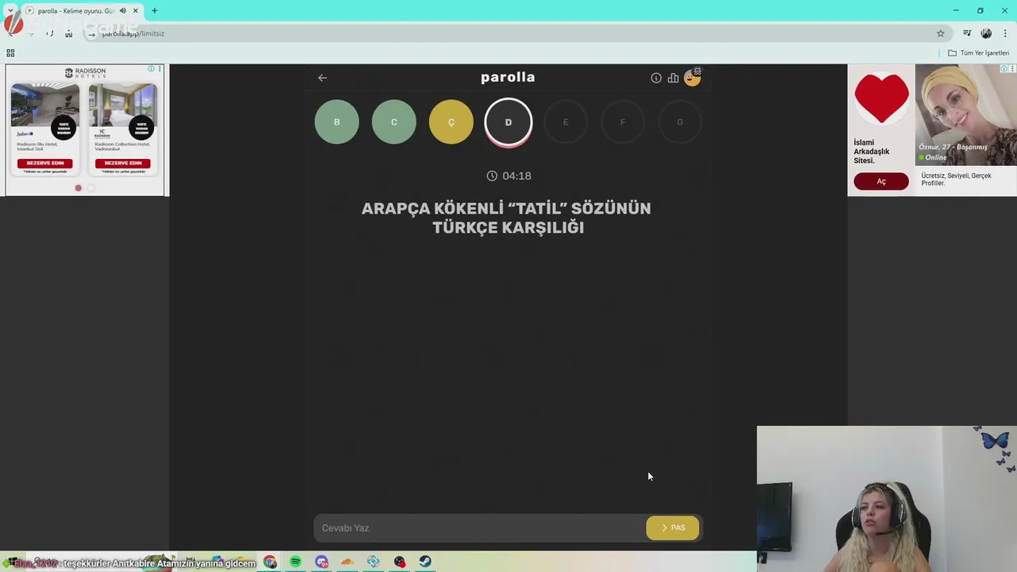Open the Discord taskbar icon
The height and width of the screenshot is (572, 1017).
coord(322,562)
